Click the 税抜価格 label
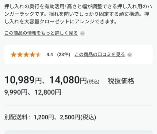Image resolution: width=157 pixels, height=134 pixels. click(121, 81)
